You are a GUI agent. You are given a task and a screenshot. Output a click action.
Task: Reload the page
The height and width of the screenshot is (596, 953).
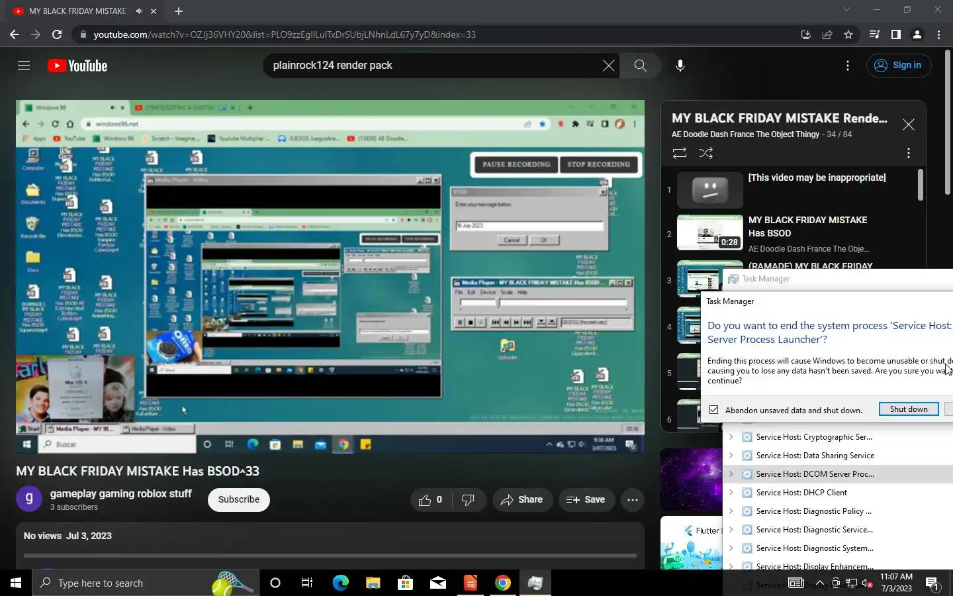pos(57,34)
